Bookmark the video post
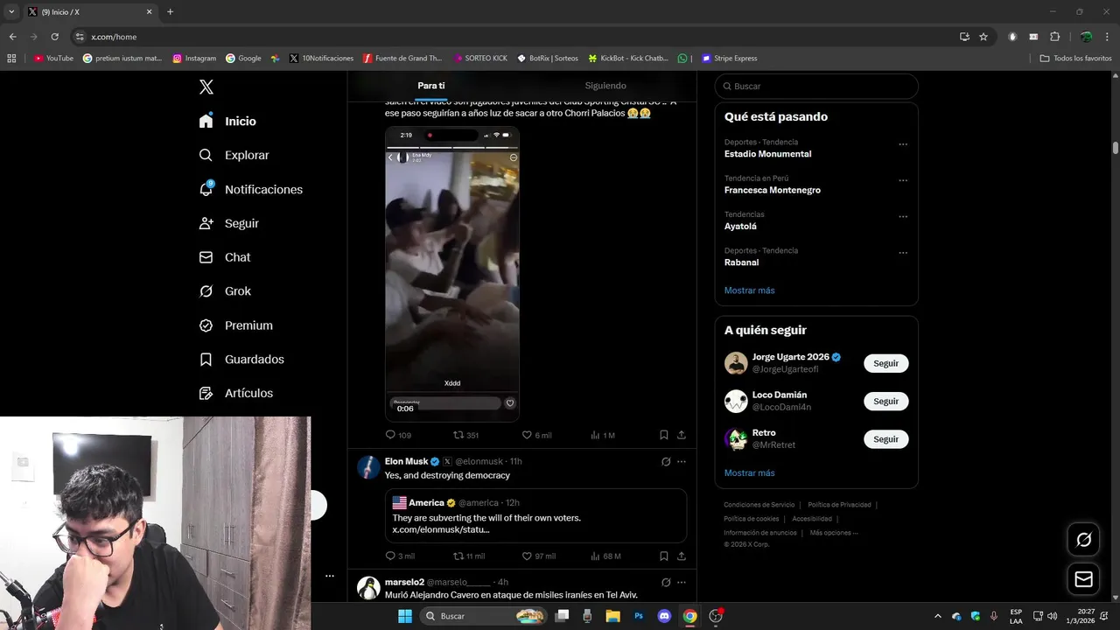 pos(664,435)
